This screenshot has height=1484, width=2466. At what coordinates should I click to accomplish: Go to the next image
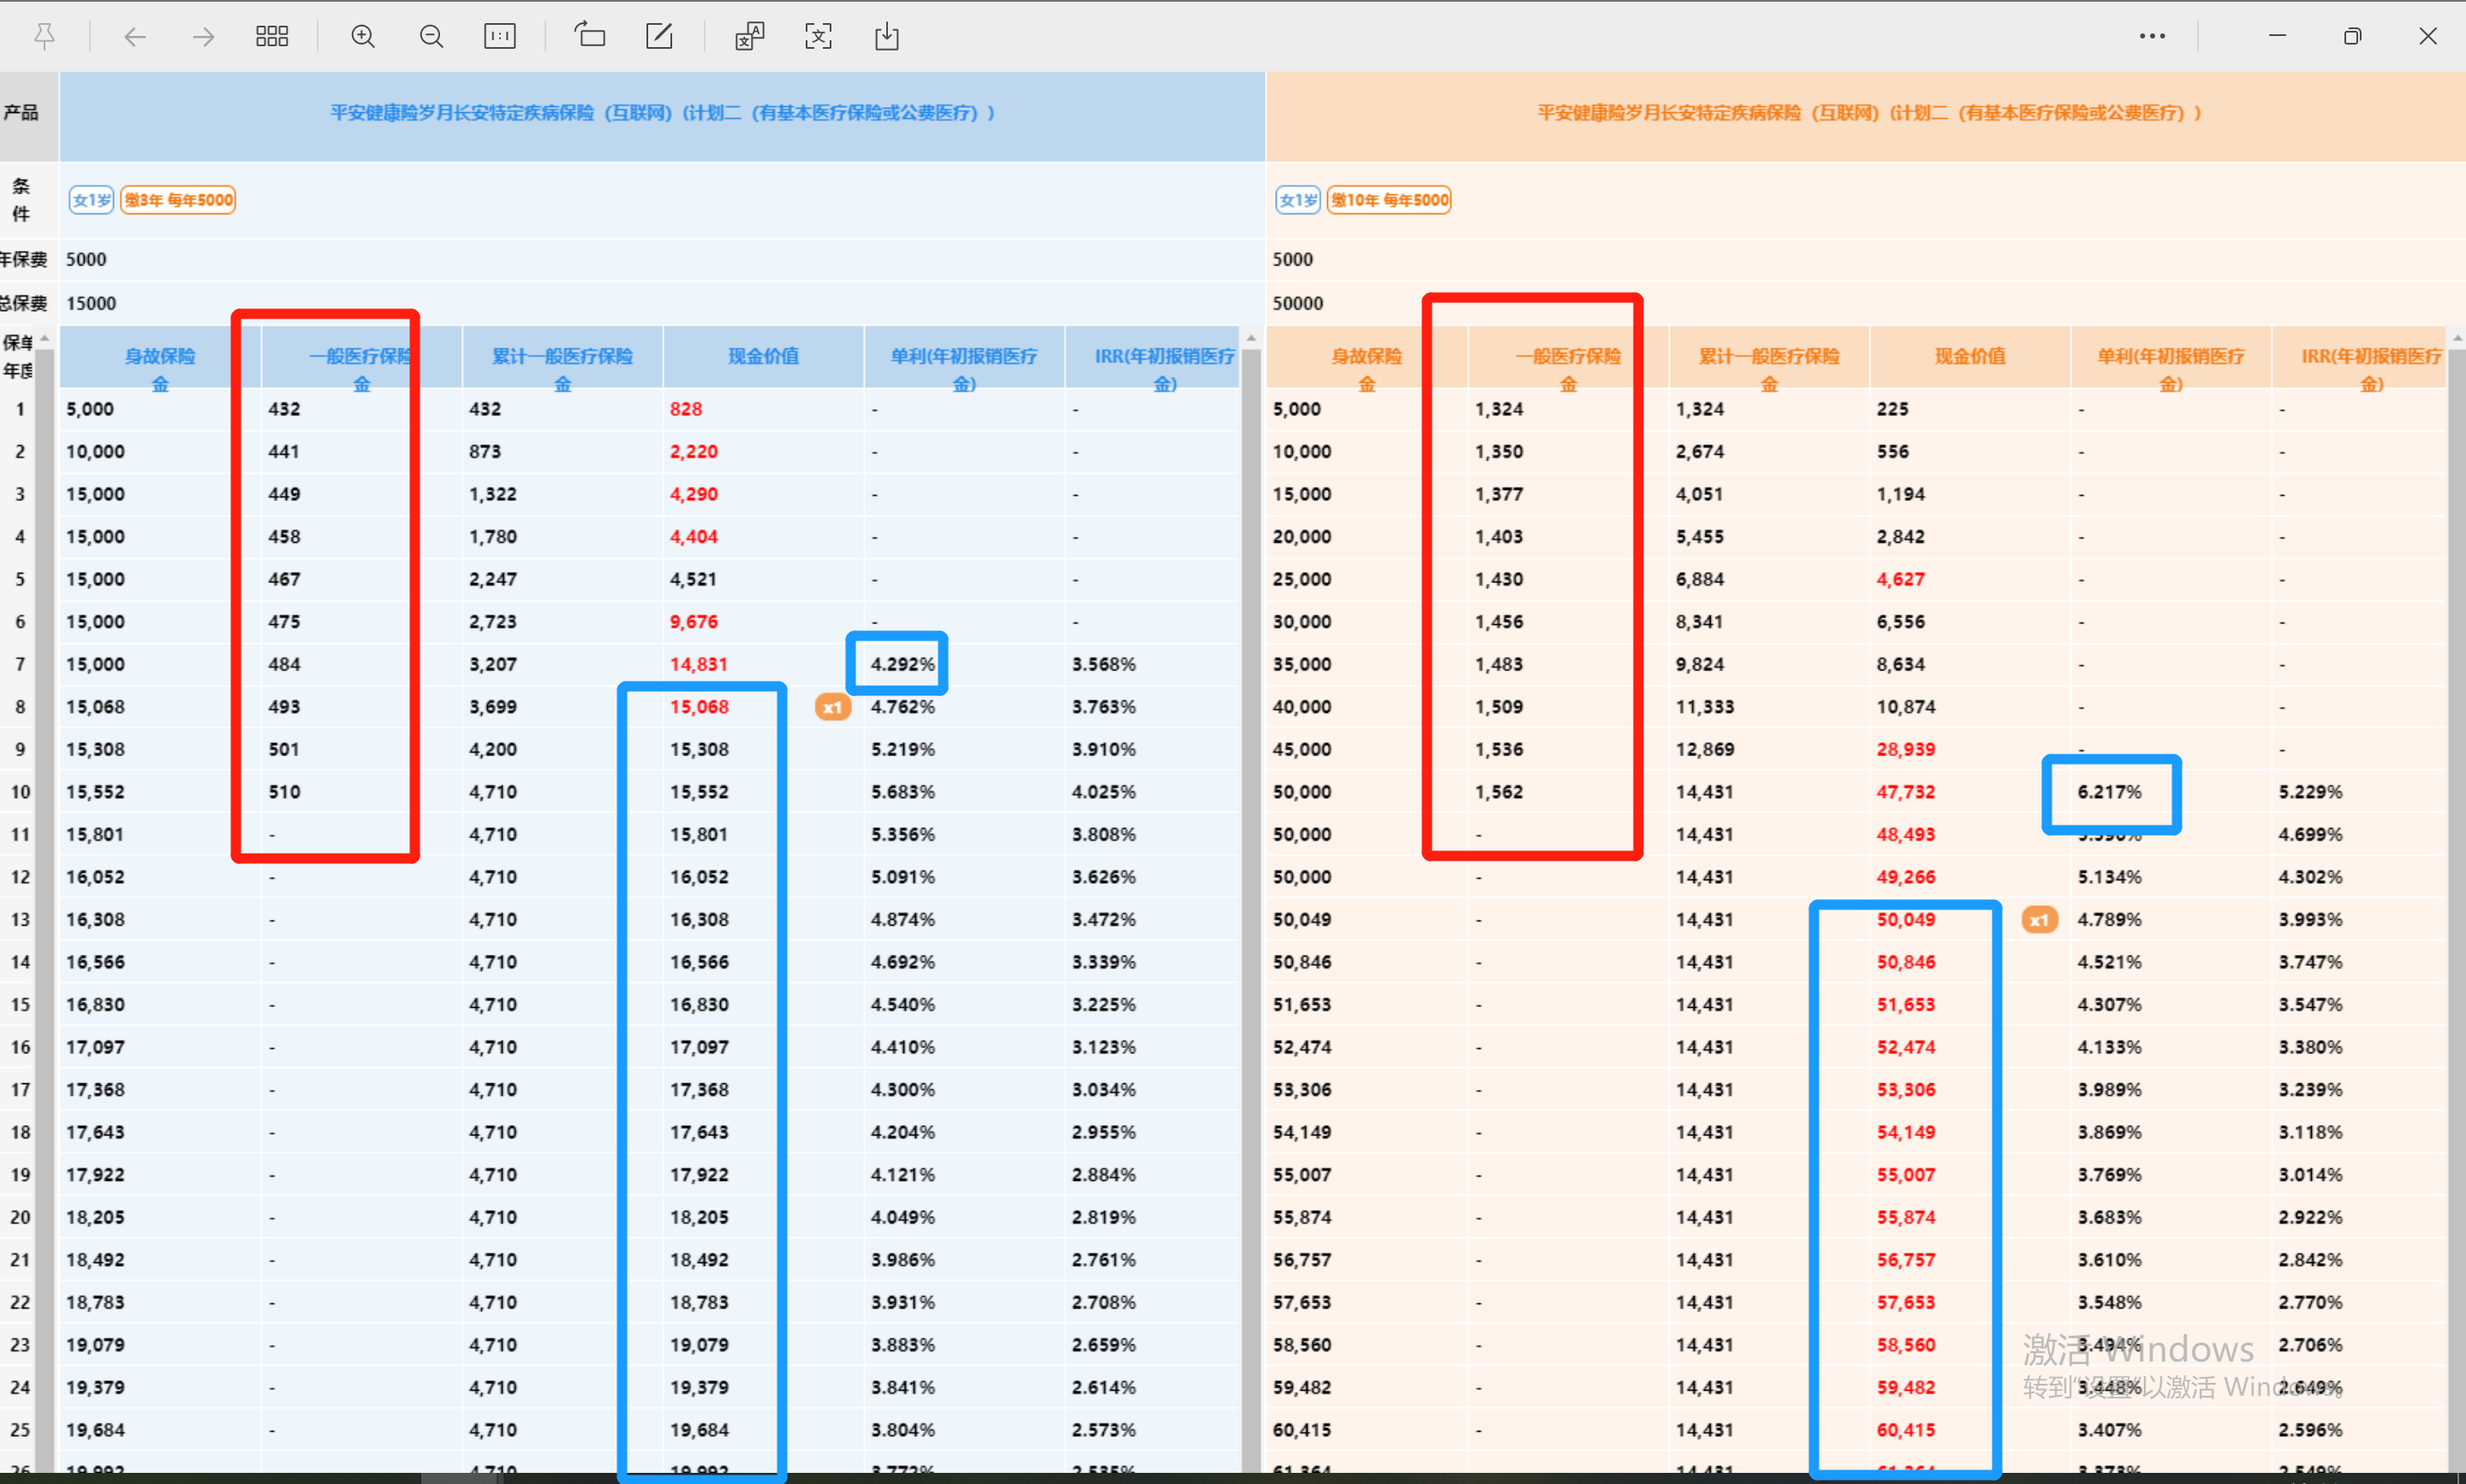pos(203,37)
